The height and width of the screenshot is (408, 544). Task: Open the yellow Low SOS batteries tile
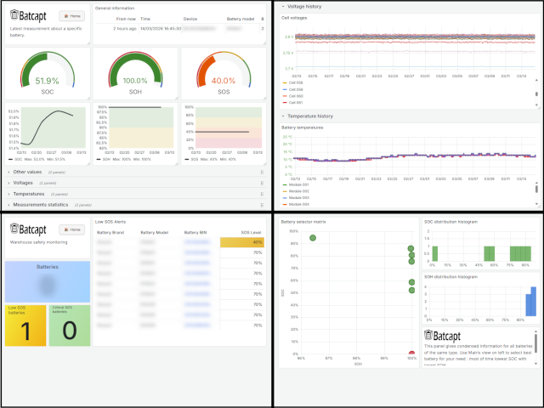[x=25, y=325]
